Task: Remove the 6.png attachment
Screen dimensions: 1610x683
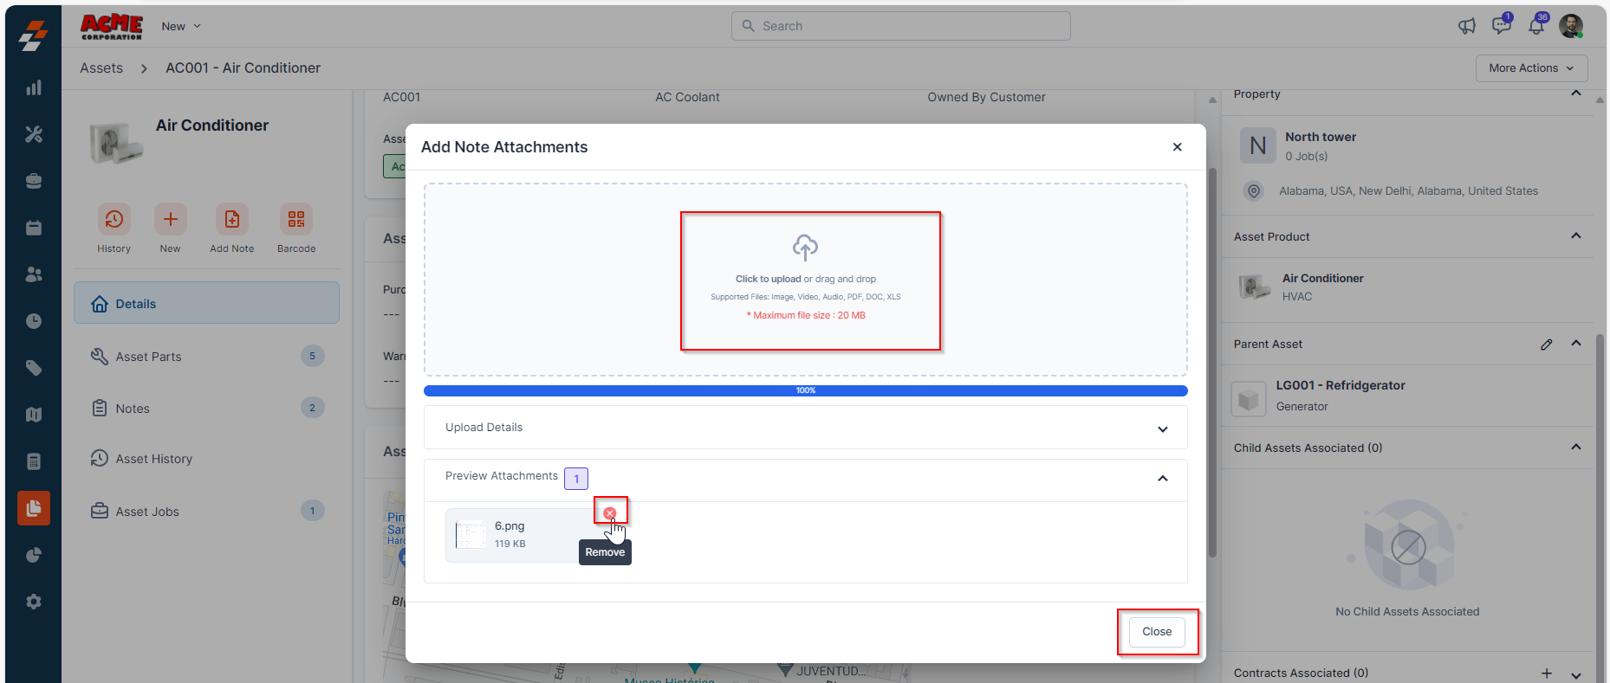Action: click(x=610, y=513)
